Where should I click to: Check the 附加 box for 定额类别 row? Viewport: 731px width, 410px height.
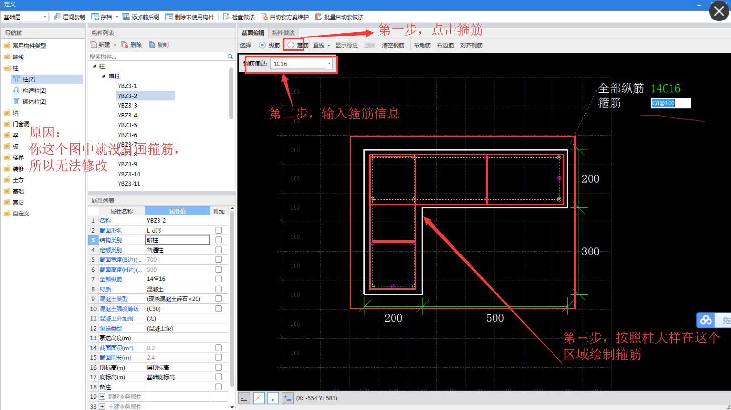coord(218,250)
